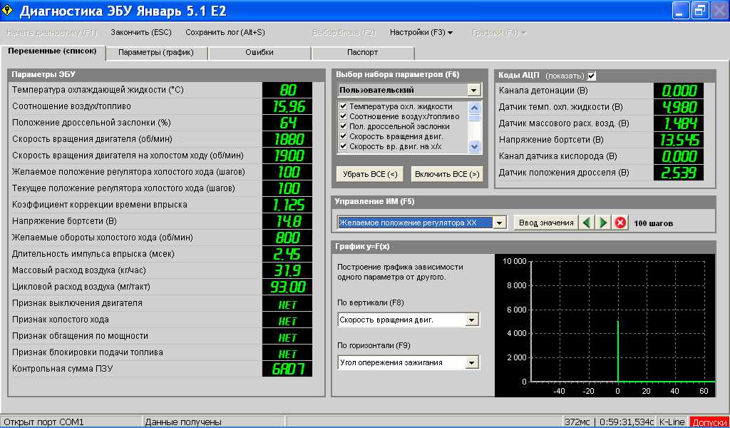
Task: Click 'Датчик положения дросселя (В)' value 2.539
Action: coord(679,173)
